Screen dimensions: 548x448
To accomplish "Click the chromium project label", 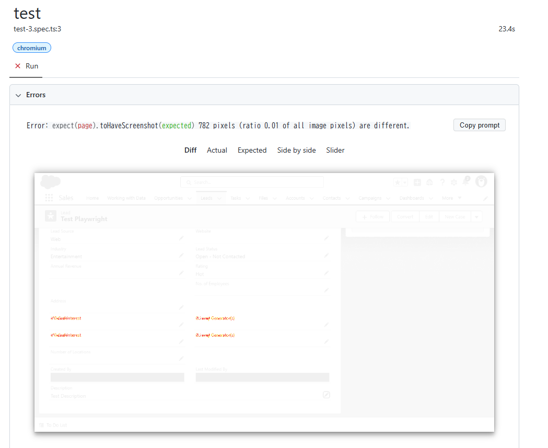I will coord(32,48).
